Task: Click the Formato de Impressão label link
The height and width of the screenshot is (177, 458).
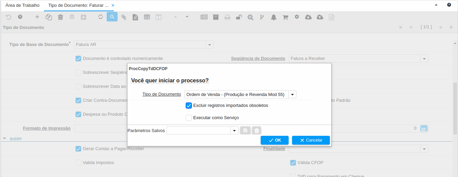Action: coord(47,128)
